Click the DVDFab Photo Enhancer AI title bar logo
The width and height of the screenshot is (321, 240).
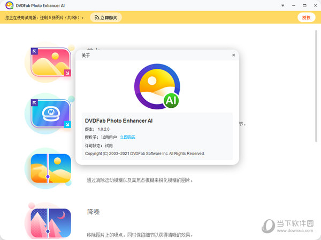(9, 5)
